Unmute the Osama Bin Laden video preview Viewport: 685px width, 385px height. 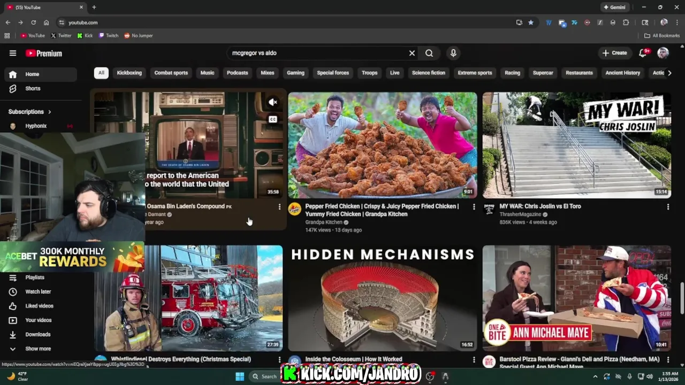click(273, 102)
